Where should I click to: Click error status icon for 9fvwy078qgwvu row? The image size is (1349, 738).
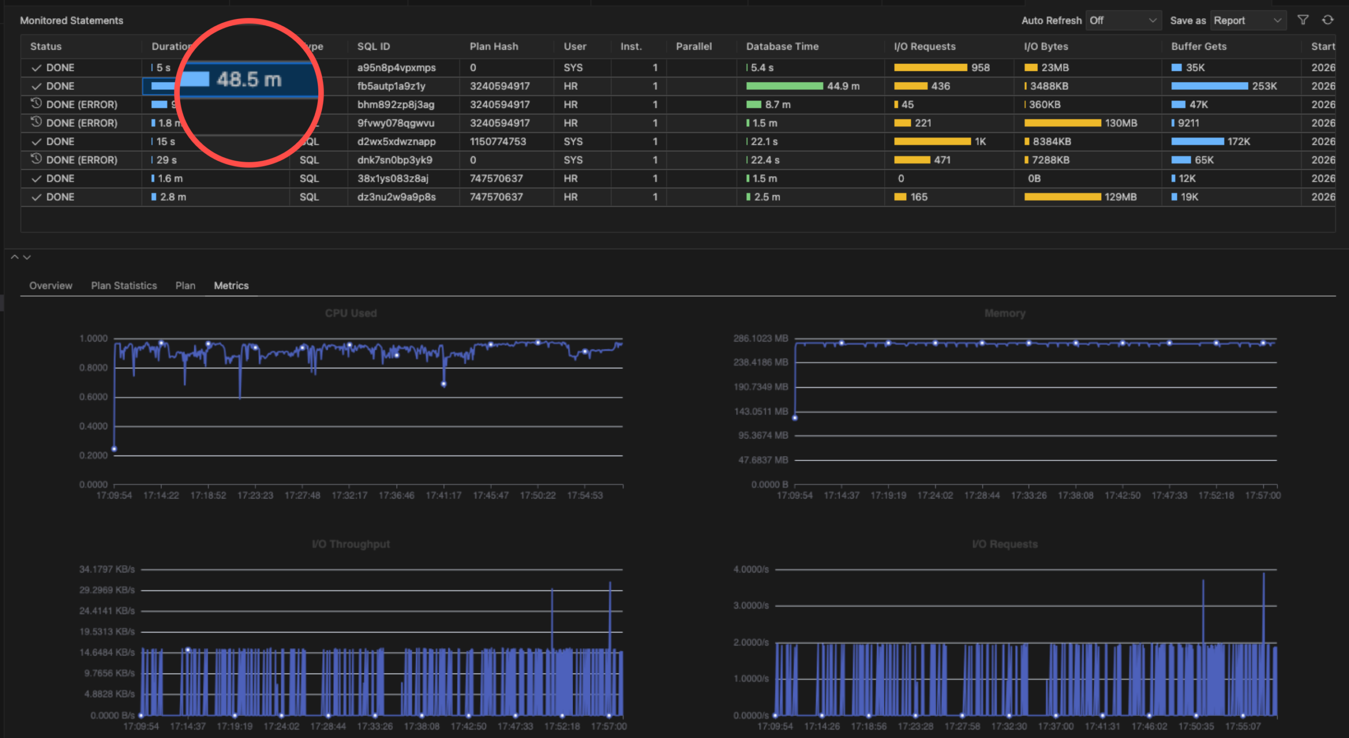(x=36, y=122)
